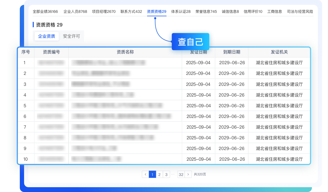328x192 pixels.
Task: View 体系认证28 tab
Action: pyautogui.click(x=181, y=11)
